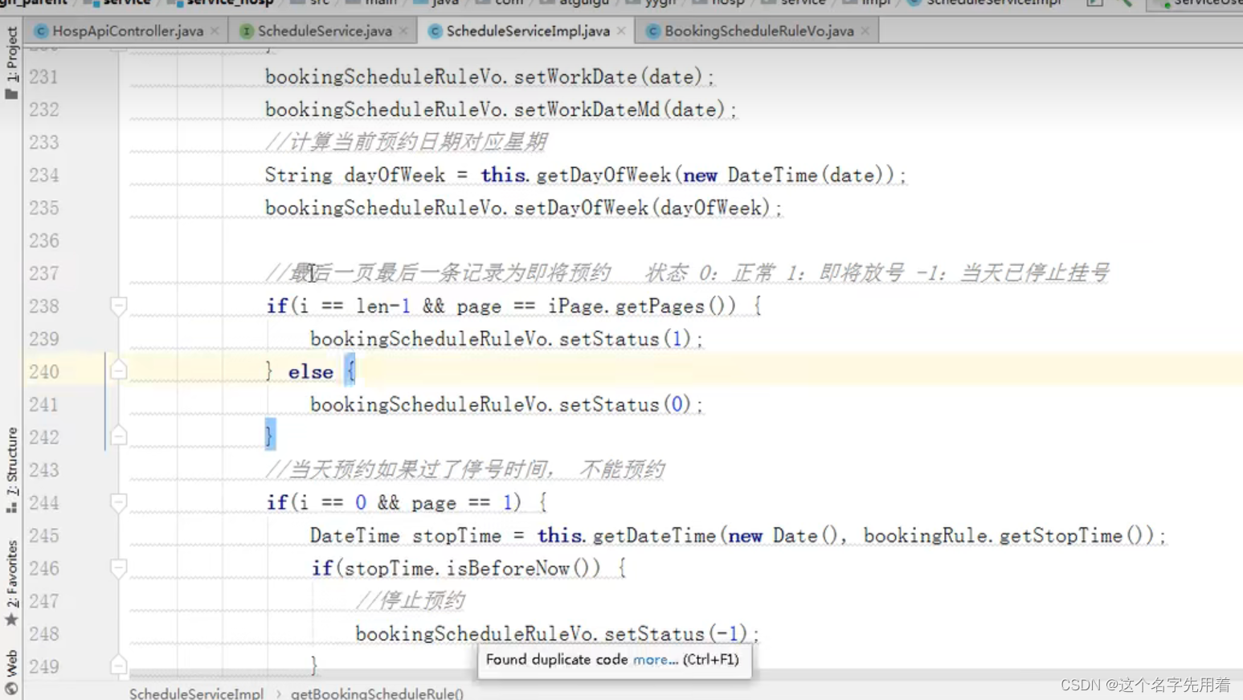The height and width of the screenshot is (700, 1243).
Task: Click setStatus(-1) on line 248
Action: [677, 634]
